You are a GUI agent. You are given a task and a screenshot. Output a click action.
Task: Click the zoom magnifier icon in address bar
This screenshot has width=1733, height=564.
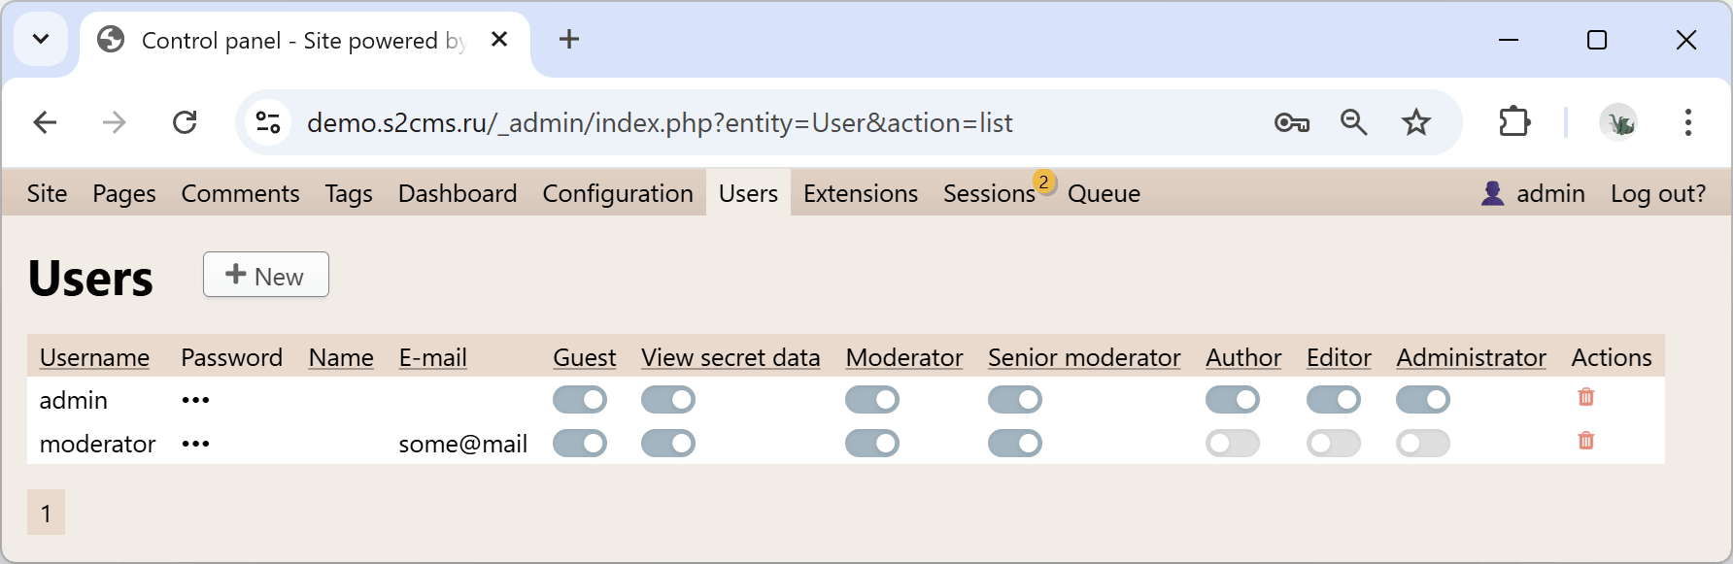(x=1353, y=122)
